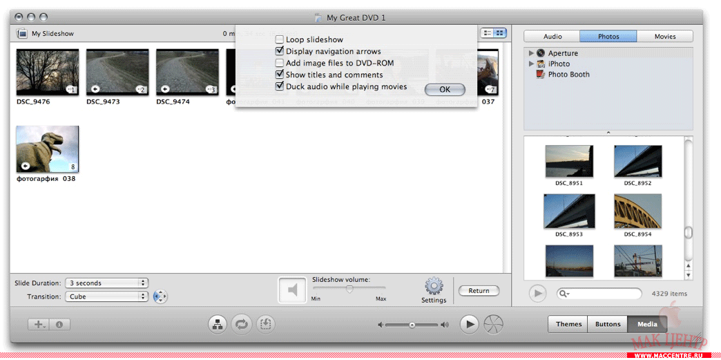Click the transition direction control

point(160,297)
